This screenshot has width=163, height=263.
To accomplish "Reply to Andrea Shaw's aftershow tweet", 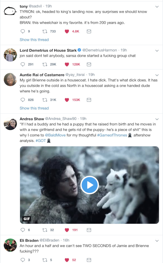I will (23, 230).
